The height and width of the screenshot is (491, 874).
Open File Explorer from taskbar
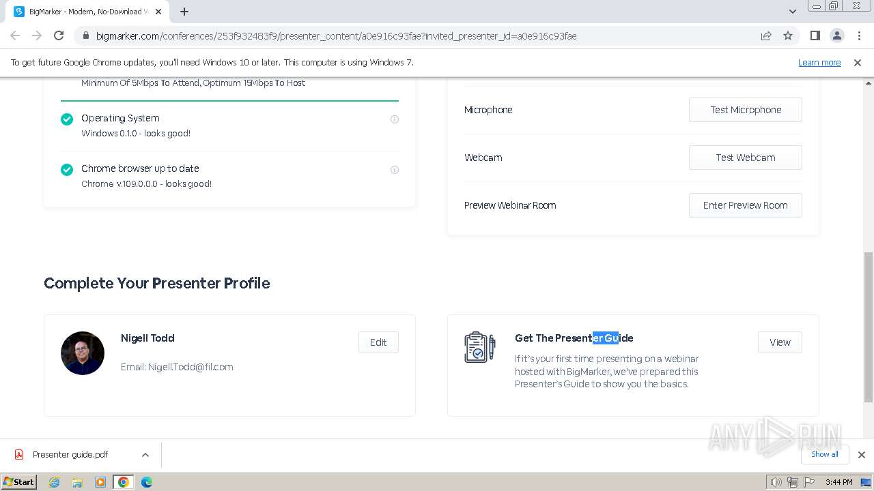tap(77, 482)
